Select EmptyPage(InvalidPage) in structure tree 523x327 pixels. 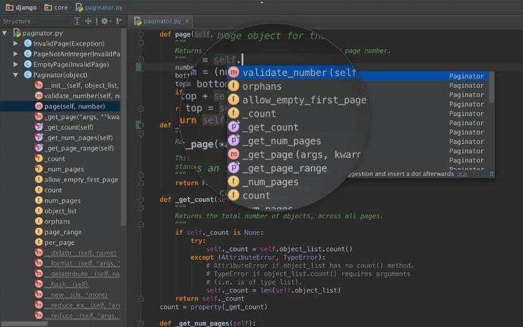tap(71, 64)
